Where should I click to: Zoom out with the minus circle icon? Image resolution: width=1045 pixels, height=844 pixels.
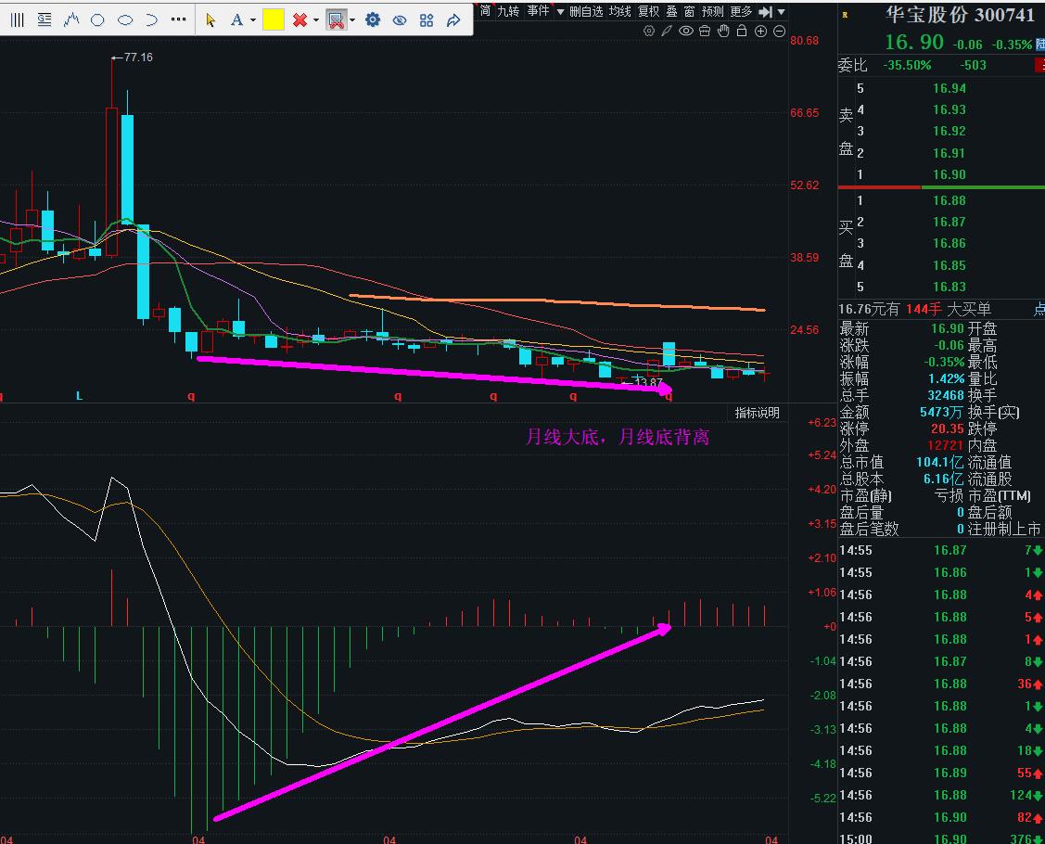click(779, 32)
